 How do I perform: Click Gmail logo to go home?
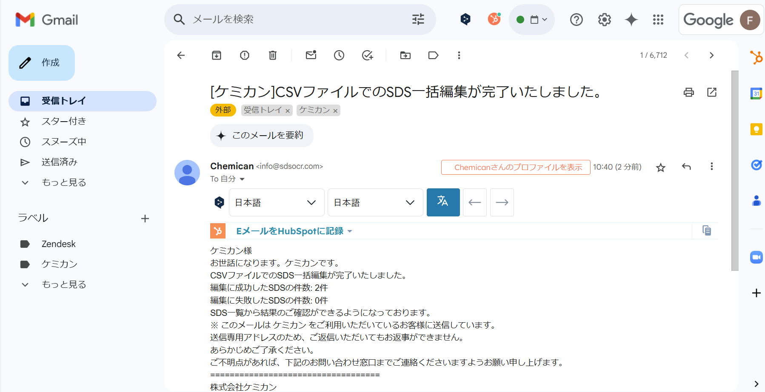47,20
